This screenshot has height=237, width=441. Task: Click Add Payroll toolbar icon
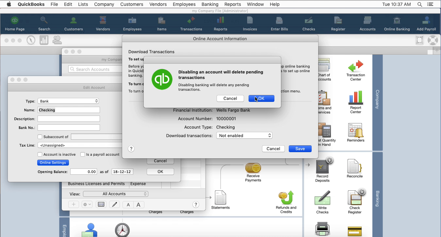coord(426,24)
